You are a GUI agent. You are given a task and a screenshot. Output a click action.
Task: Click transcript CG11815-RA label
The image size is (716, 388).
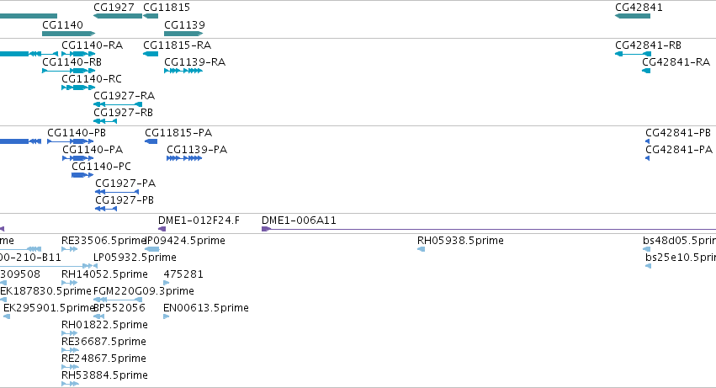click(178, 45)
